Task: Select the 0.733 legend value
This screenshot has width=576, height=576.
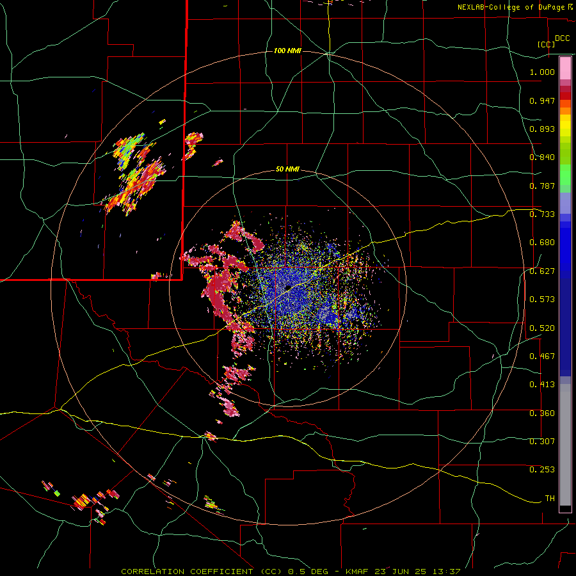Action: (542, 214)
